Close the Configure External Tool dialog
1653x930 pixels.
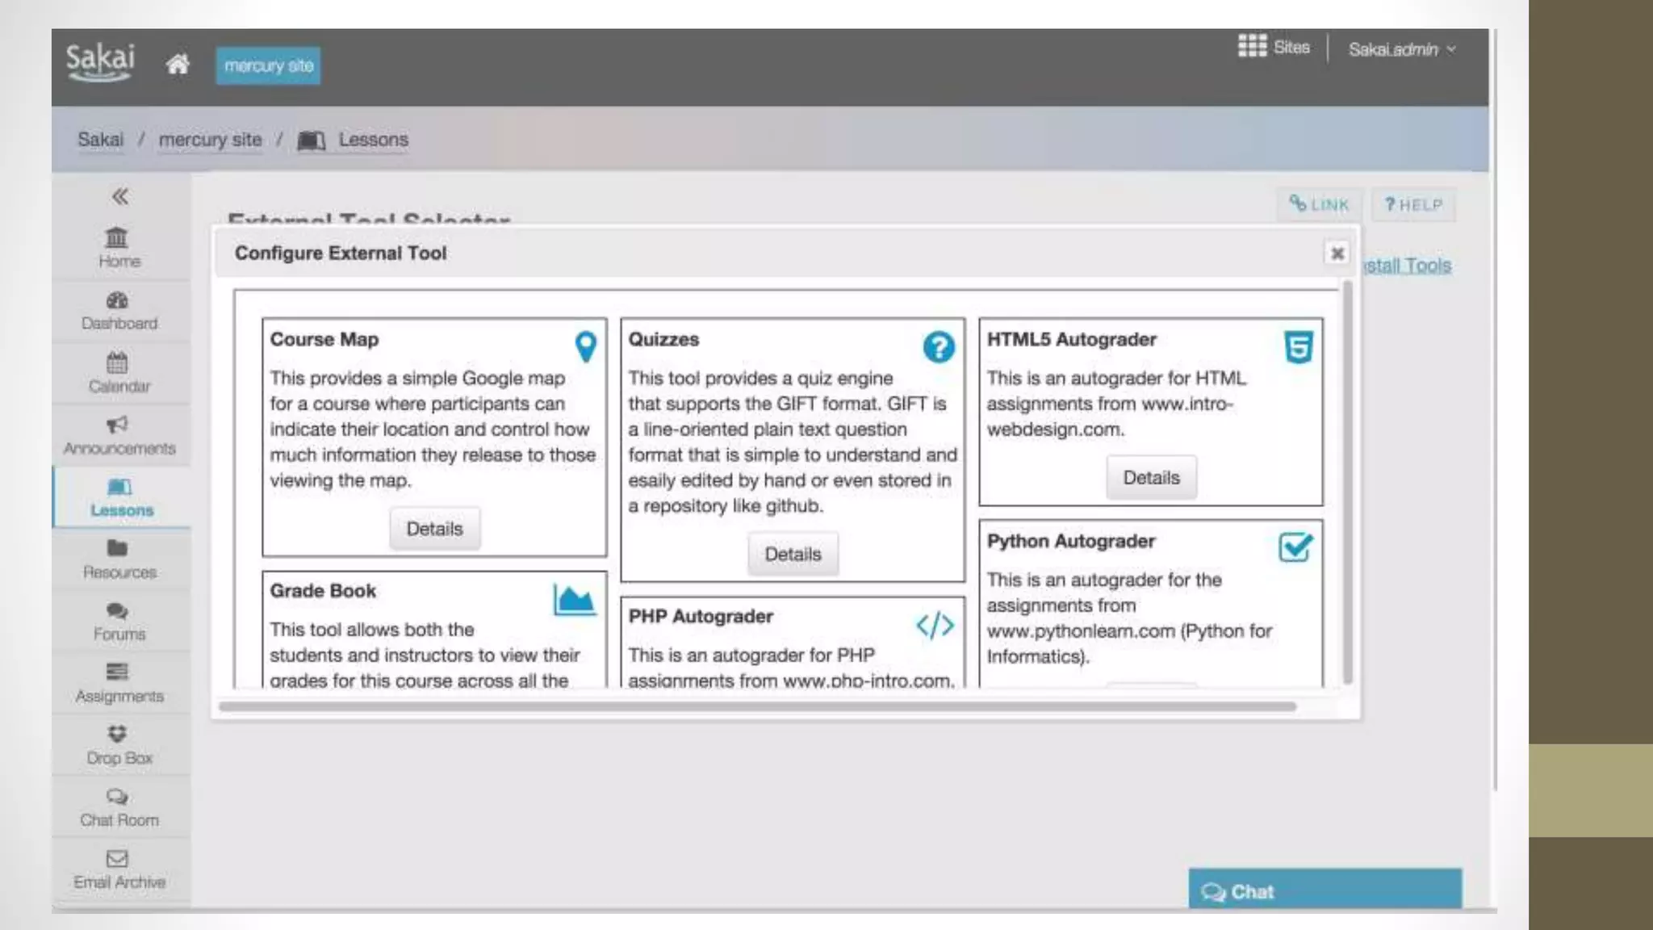[x=1337, y=253]
